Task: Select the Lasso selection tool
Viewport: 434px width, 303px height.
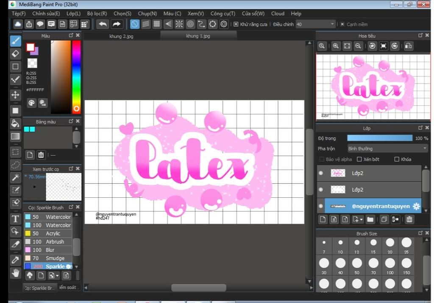Action: coord(16,165)
